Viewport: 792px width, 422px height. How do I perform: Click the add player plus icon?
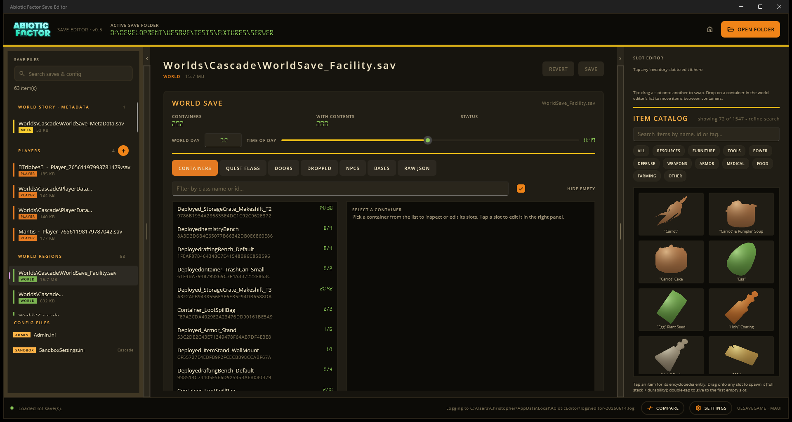click(x=123, y=151)
